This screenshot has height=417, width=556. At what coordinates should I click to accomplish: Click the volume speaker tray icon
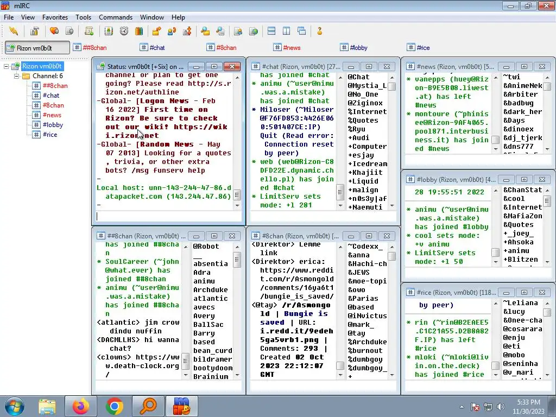click(x=501, y=407)
